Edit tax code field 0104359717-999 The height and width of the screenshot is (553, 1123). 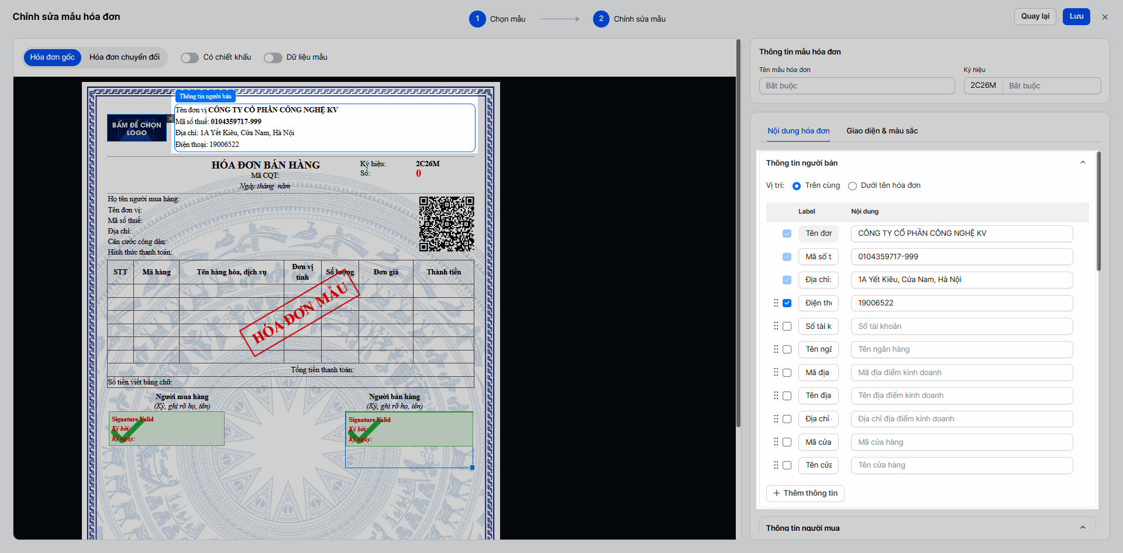pyautogui.click(x=962, y=257)
